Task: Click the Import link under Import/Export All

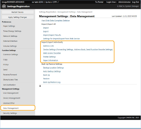Action: [46, 28]
